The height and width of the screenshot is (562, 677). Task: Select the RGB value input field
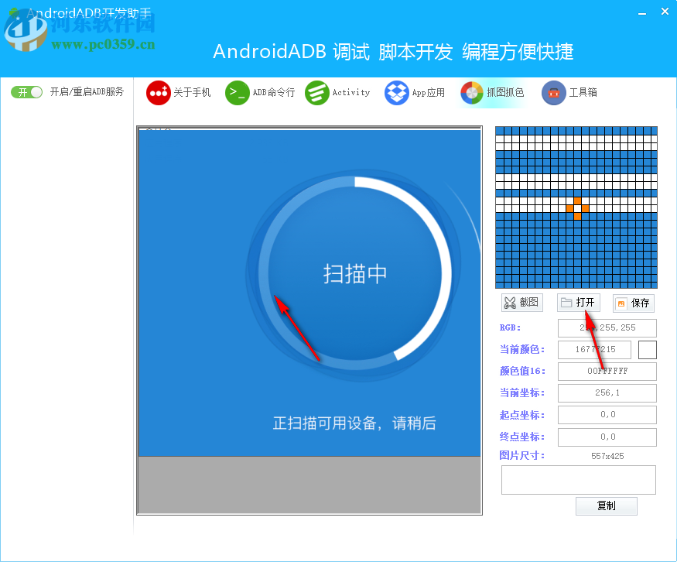coord(607,327)
